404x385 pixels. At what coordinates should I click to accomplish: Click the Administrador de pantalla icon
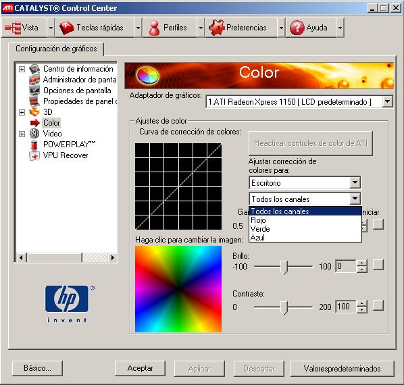(x=34, y=80)
